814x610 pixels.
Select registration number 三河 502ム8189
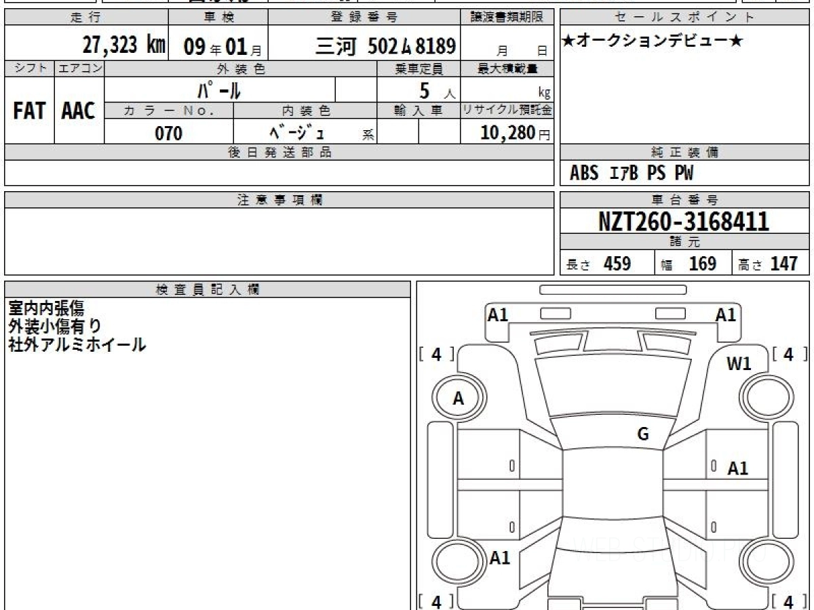click(x=385, y=46)
